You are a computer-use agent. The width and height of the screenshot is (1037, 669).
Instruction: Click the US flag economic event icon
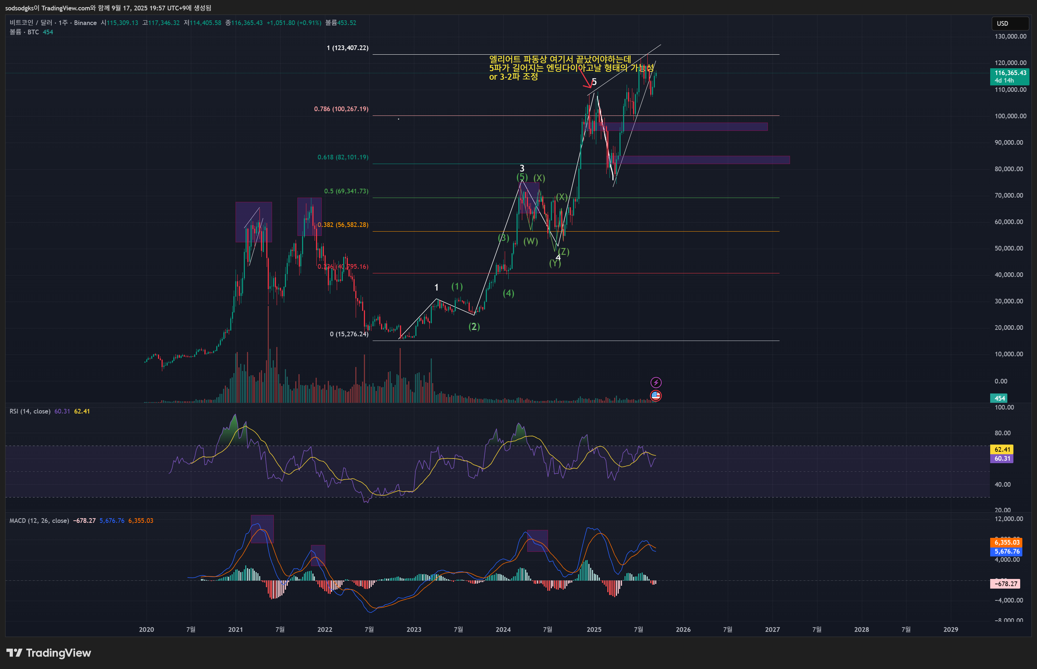[x=656, y=396]
